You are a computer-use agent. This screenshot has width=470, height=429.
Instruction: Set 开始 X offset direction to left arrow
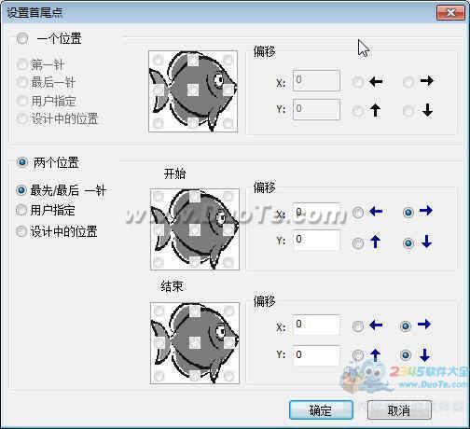tap(358, 213)
